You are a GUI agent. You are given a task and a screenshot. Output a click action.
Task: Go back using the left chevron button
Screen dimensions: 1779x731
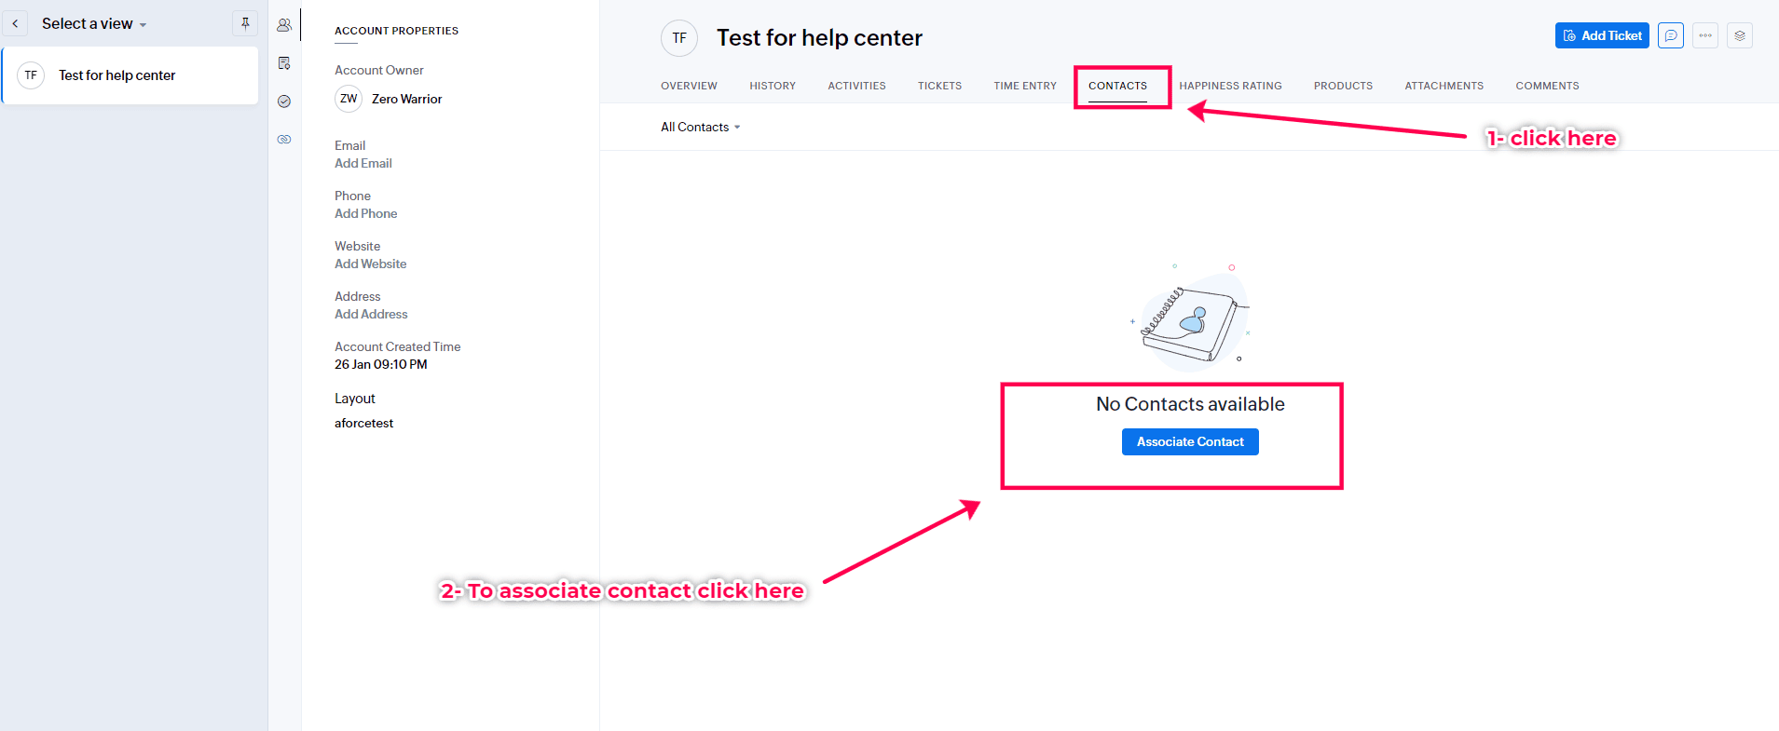pos(15,23)
